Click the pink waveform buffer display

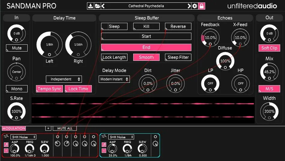pyautogui.click(x=143, y=110)
